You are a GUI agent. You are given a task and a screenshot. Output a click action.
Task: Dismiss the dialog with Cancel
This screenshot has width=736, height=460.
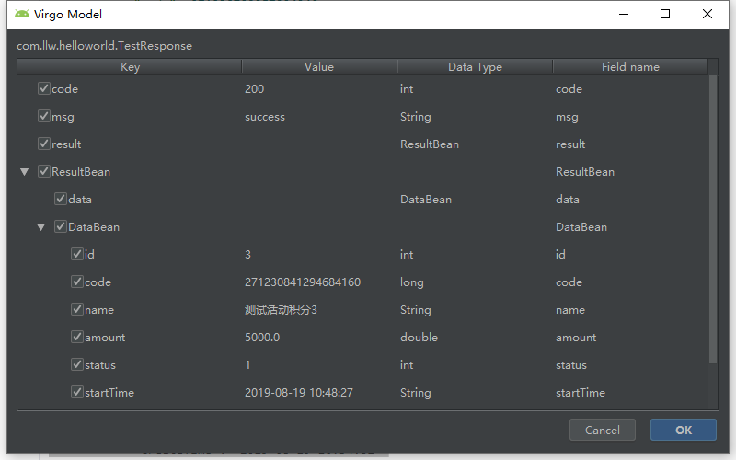[x=603, y=430]
